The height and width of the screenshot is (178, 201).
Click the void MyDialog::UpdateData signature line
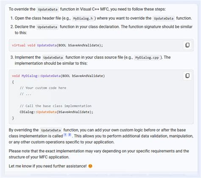coord(59,76)
